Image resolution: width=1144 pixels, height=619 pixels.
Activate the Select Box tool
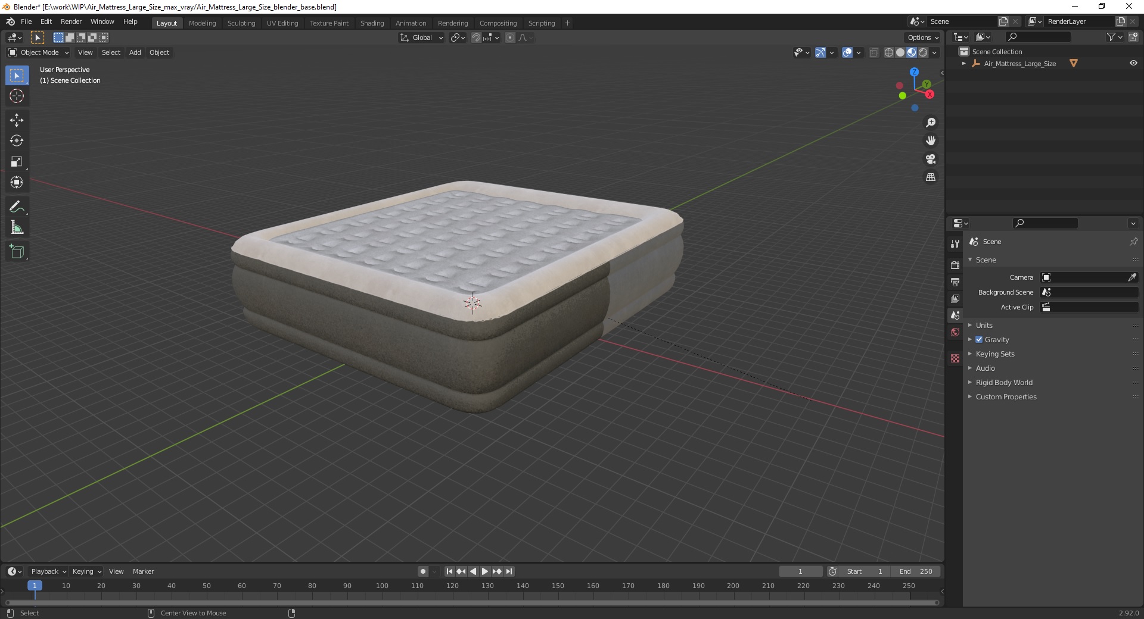(17, 76)
